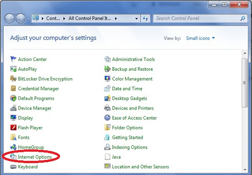
Task: Open Credential Manager link
Action: (38, 89)
